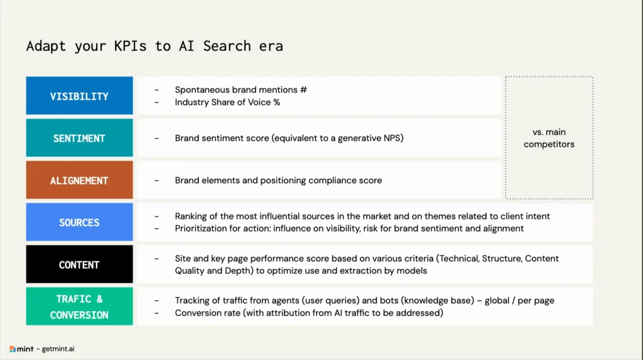Select 'Ranking of the most influential sources' line
643x360 pixels.
(362, 216)
